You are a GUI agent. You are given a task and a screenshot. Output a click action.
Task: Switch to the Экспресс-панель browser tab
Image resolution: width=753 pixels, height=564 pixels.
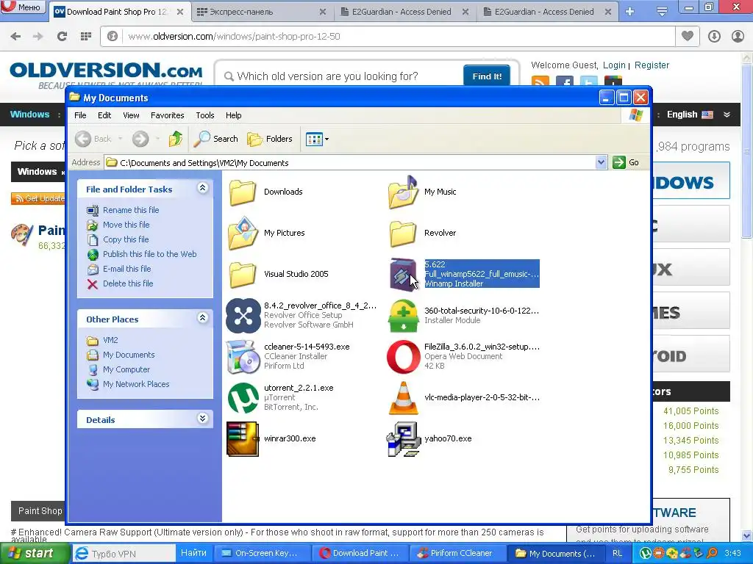[262, 12]
